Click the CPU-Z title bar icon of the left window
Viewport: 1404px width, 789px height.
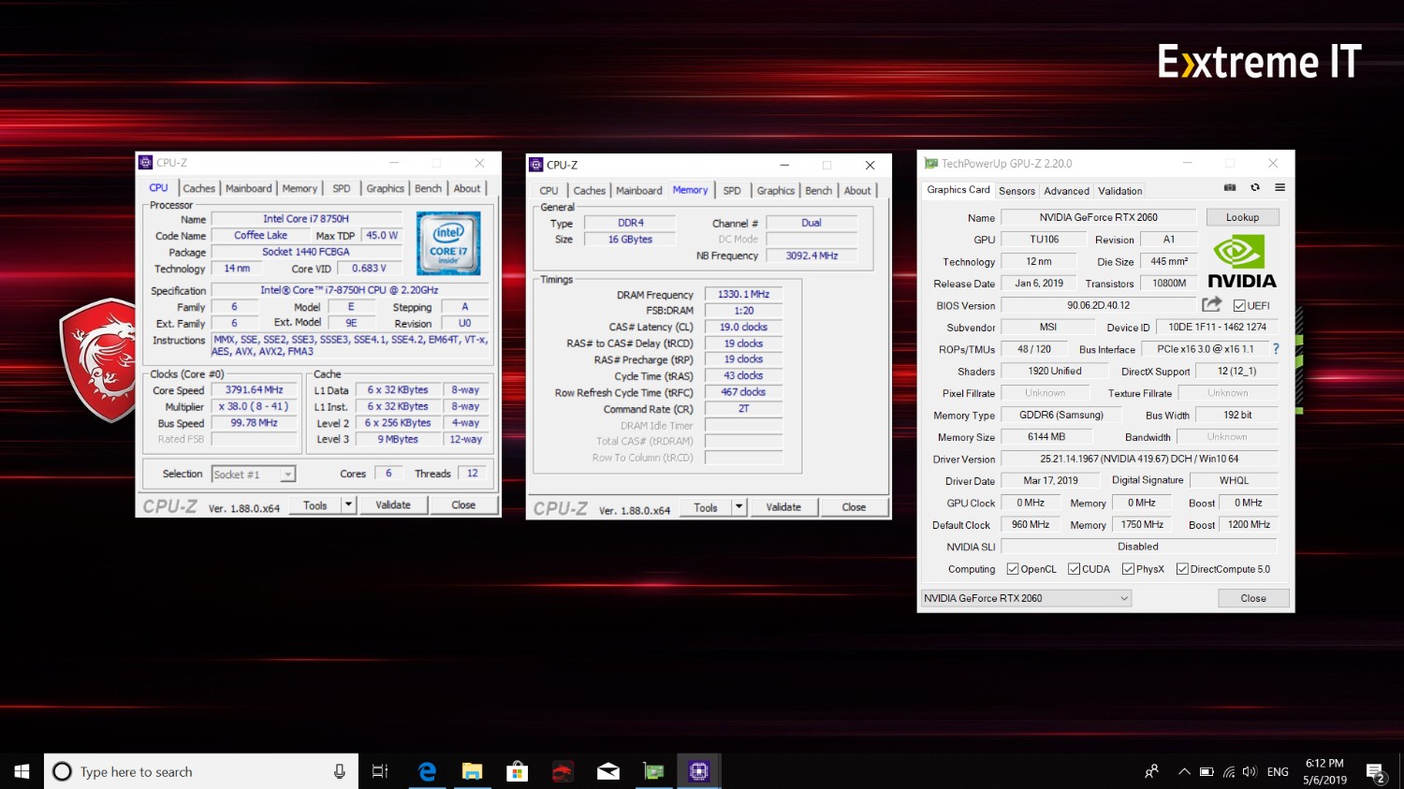145,162
